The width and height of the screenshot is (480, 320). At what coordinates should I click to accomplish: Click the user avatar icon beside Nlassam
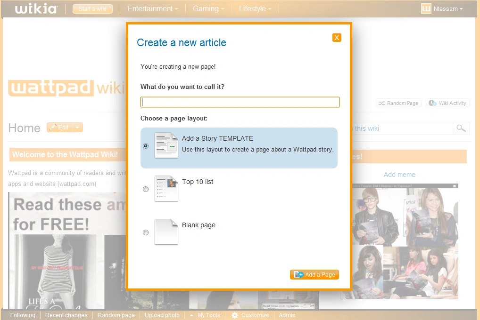427,8
